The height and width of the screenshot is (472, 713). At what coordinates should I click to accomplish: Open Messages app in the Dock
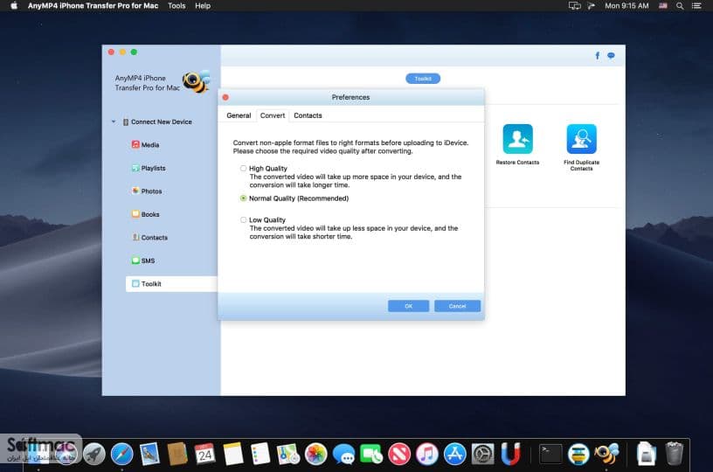tap(343, 454)
